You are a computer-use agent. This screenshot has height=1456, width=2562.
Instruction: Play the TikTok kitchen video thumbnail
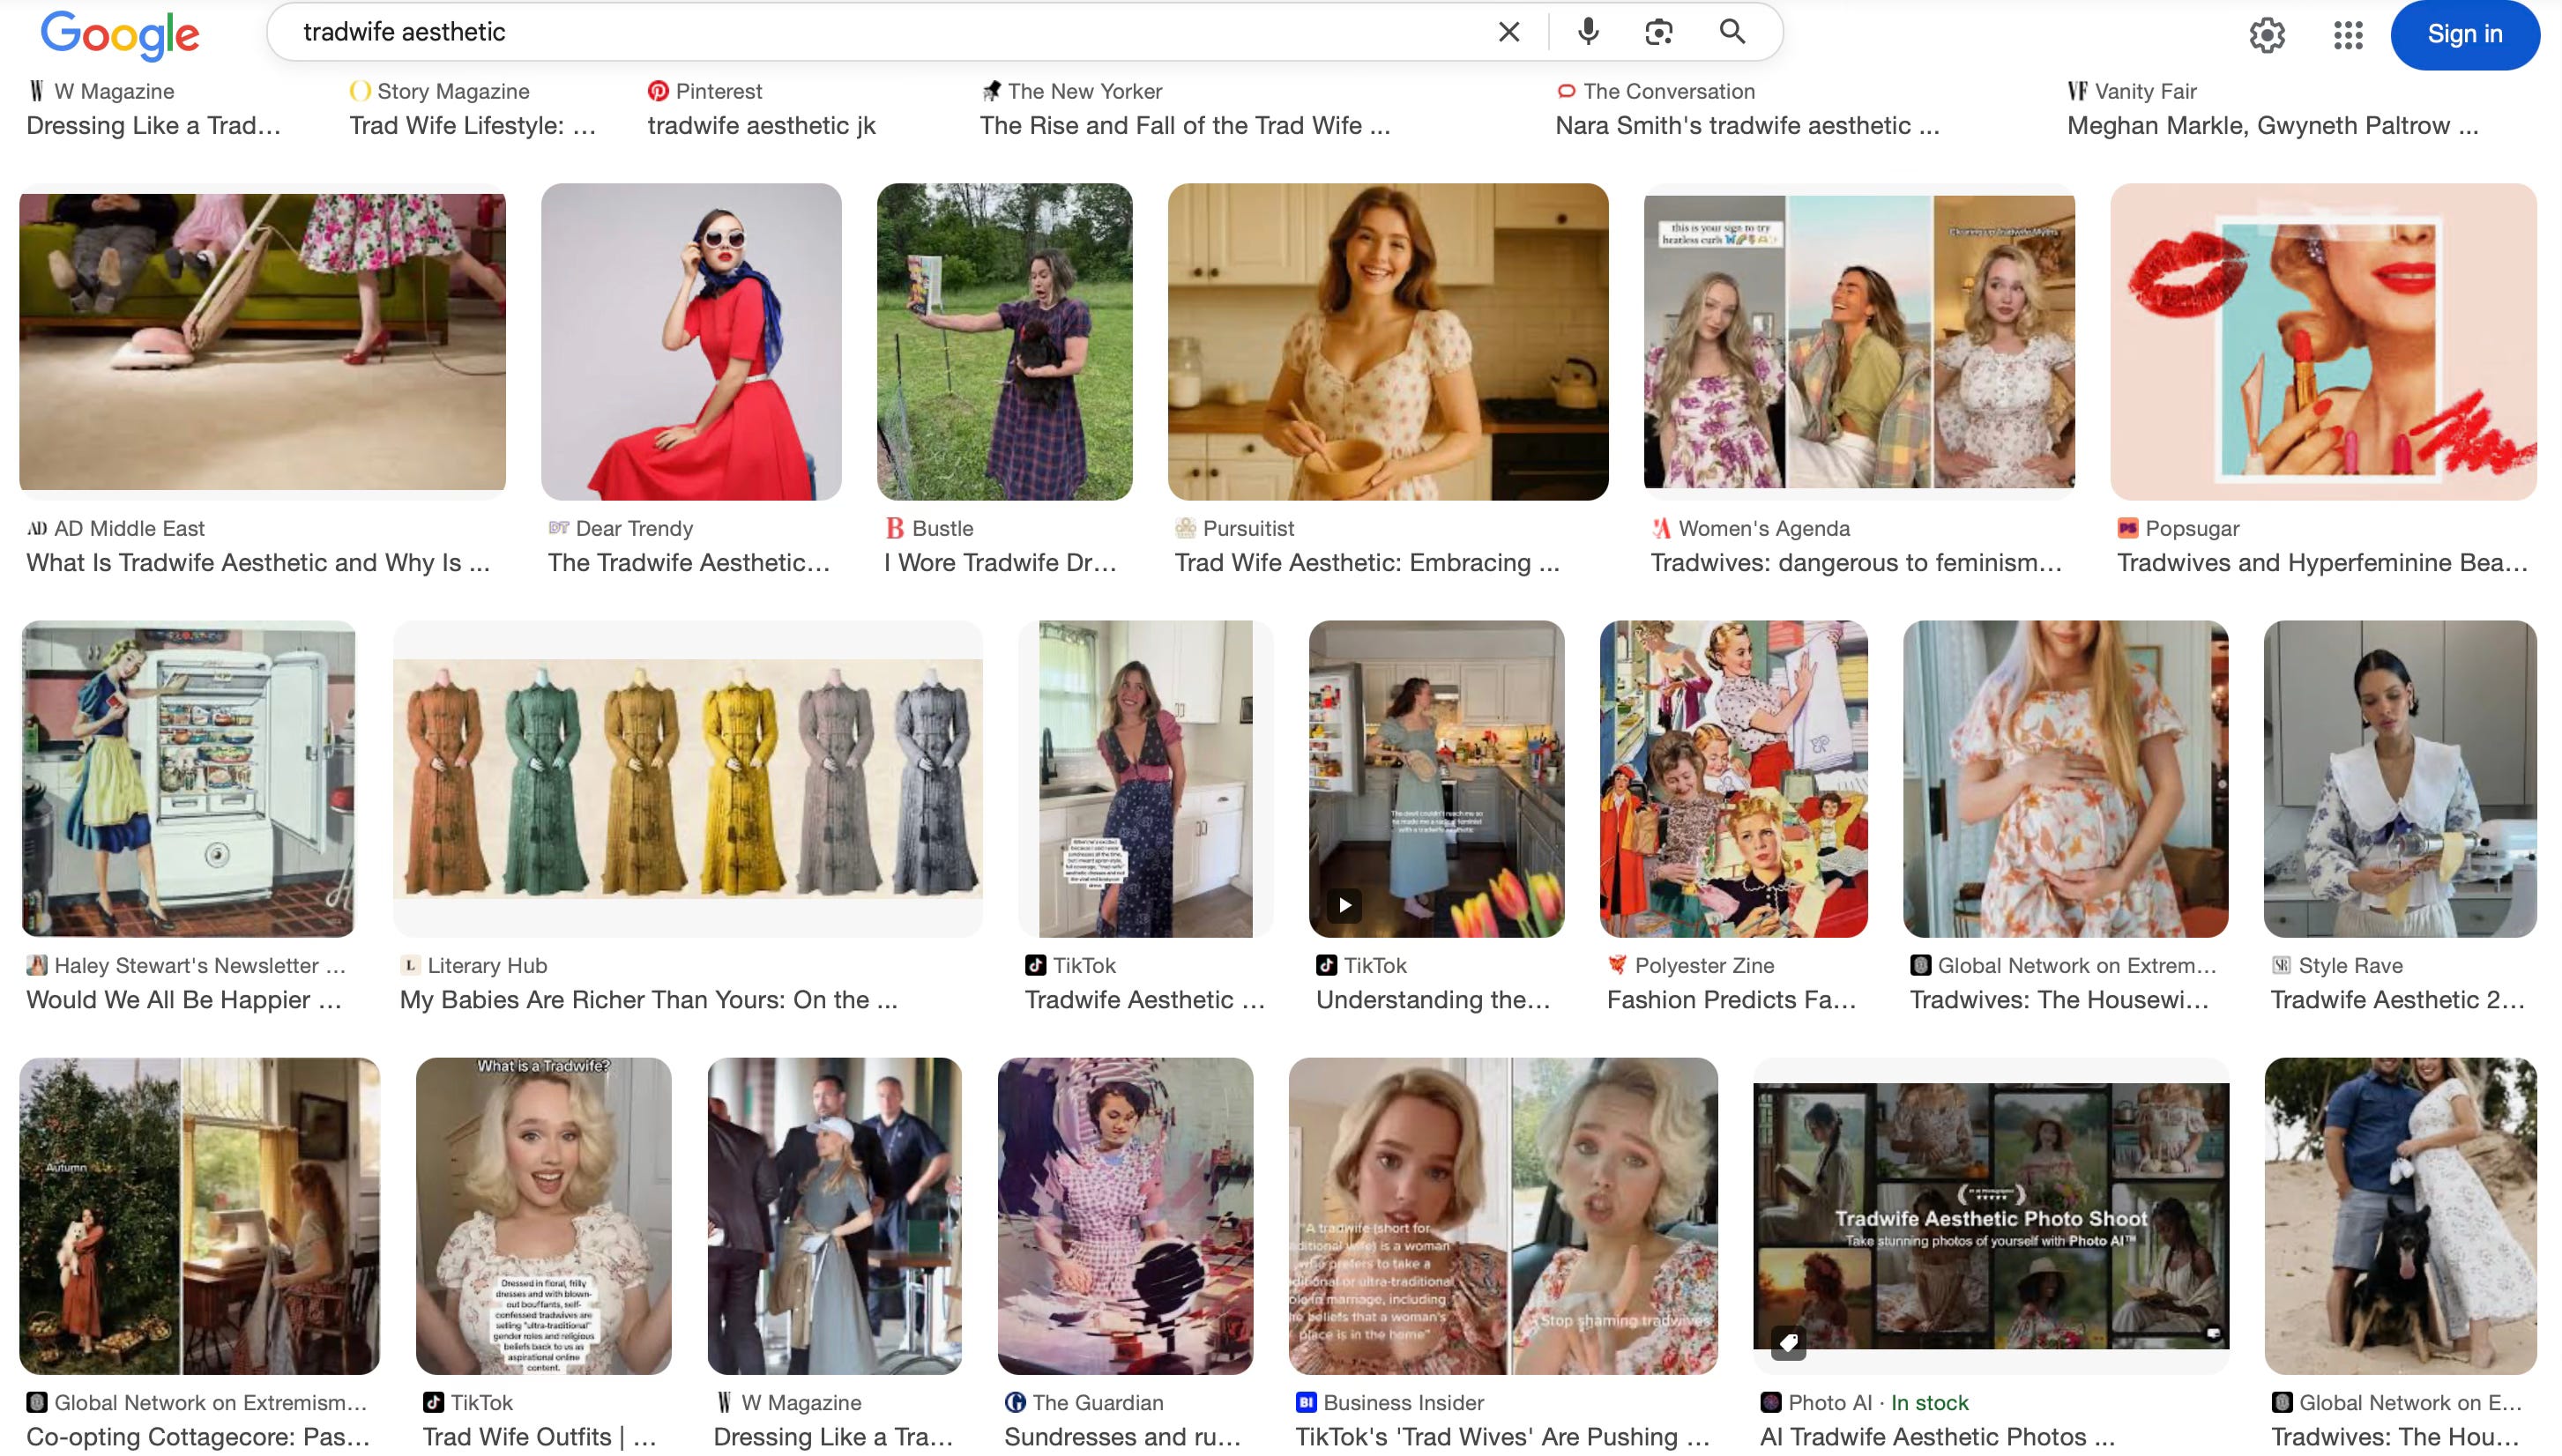pyautogui.click(x=1345, y=905)
